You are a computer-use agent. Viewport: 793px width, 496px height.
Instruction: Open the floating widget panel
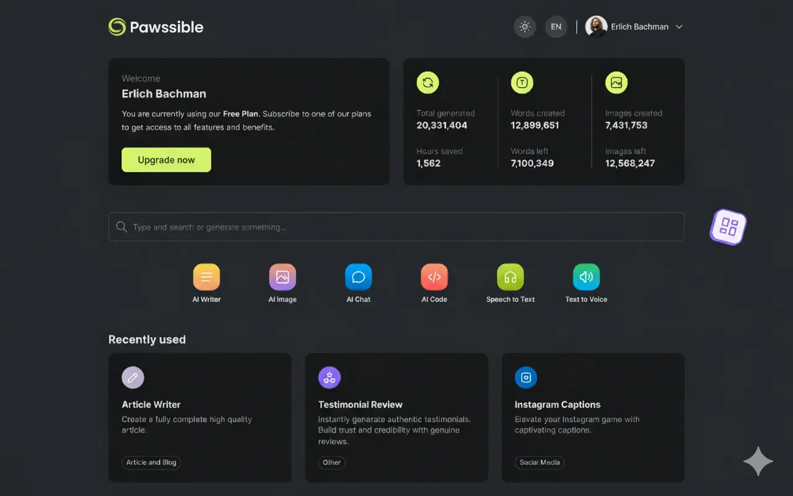click(728, 227)
